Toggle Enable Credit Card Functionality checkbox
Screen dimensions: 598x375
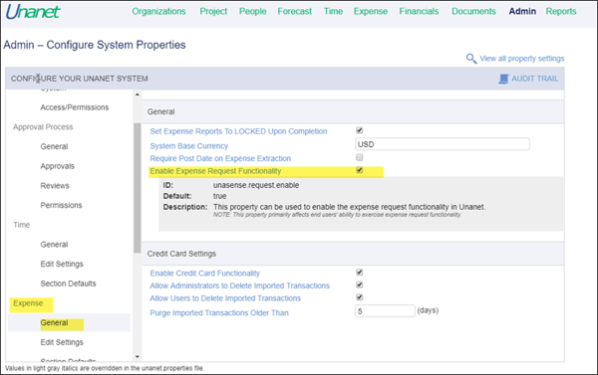point(359,273)
